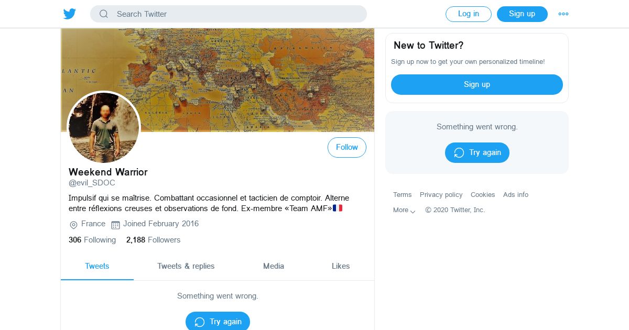Click the retry icon in sidebar Try again

pos(459,152)
